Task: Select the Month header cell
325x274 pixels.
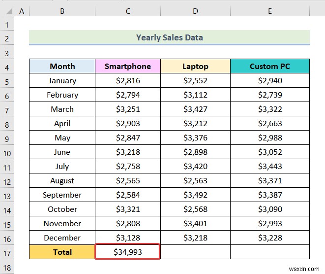Action: 62,67
